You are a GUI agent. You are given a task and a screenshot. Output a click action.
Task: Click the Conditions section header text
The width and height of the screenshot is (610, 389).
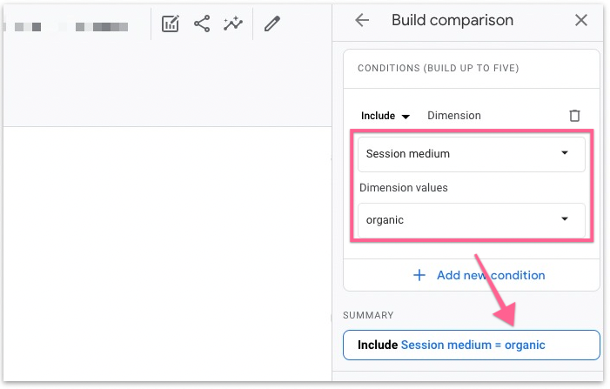coord(444,68)
